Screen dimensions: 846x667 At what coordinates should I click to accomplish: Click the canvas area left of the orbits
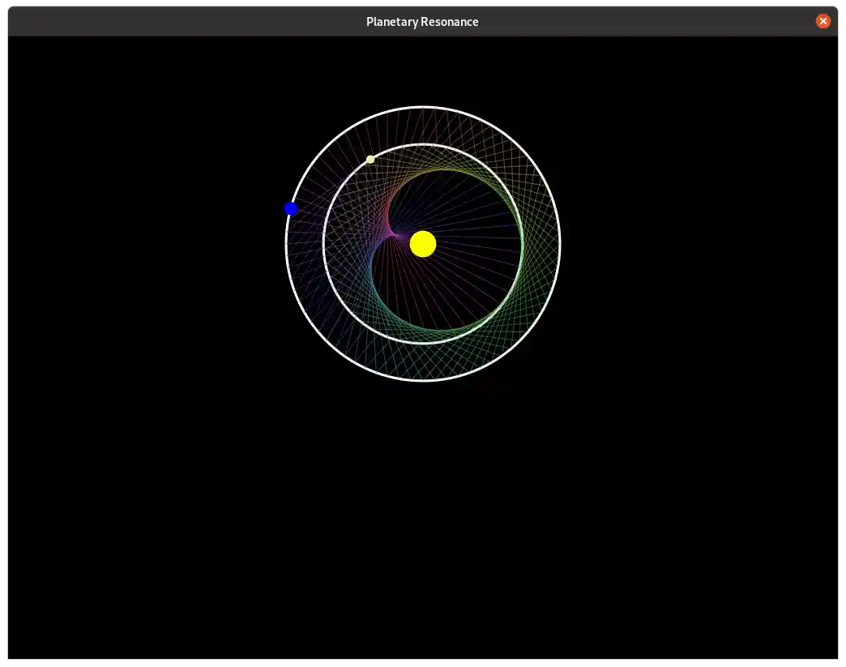(x=162, y=243)
